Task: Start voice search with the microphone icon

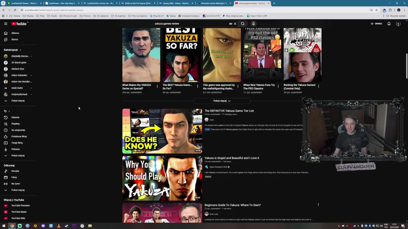Action: [x=253, y=24]
